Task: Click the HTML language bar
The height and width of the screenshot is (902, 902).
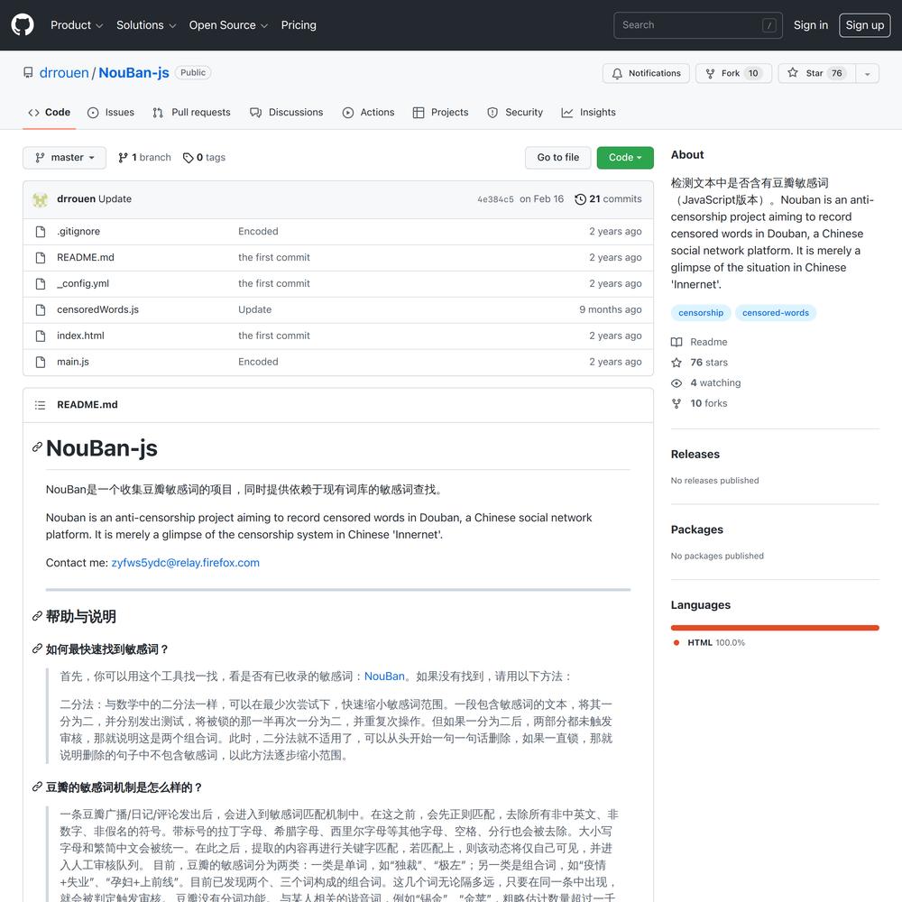Action: coord(775,628)
